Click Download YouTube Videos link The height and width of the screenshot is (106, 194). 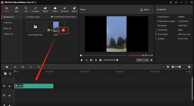(x=63, y=17)
